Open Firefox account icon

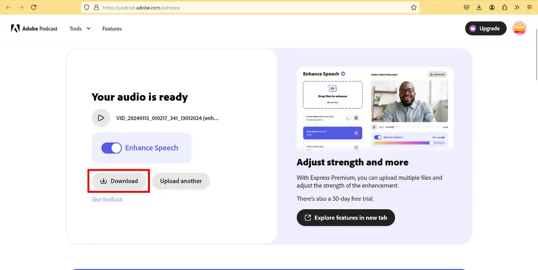coord(492,7)
